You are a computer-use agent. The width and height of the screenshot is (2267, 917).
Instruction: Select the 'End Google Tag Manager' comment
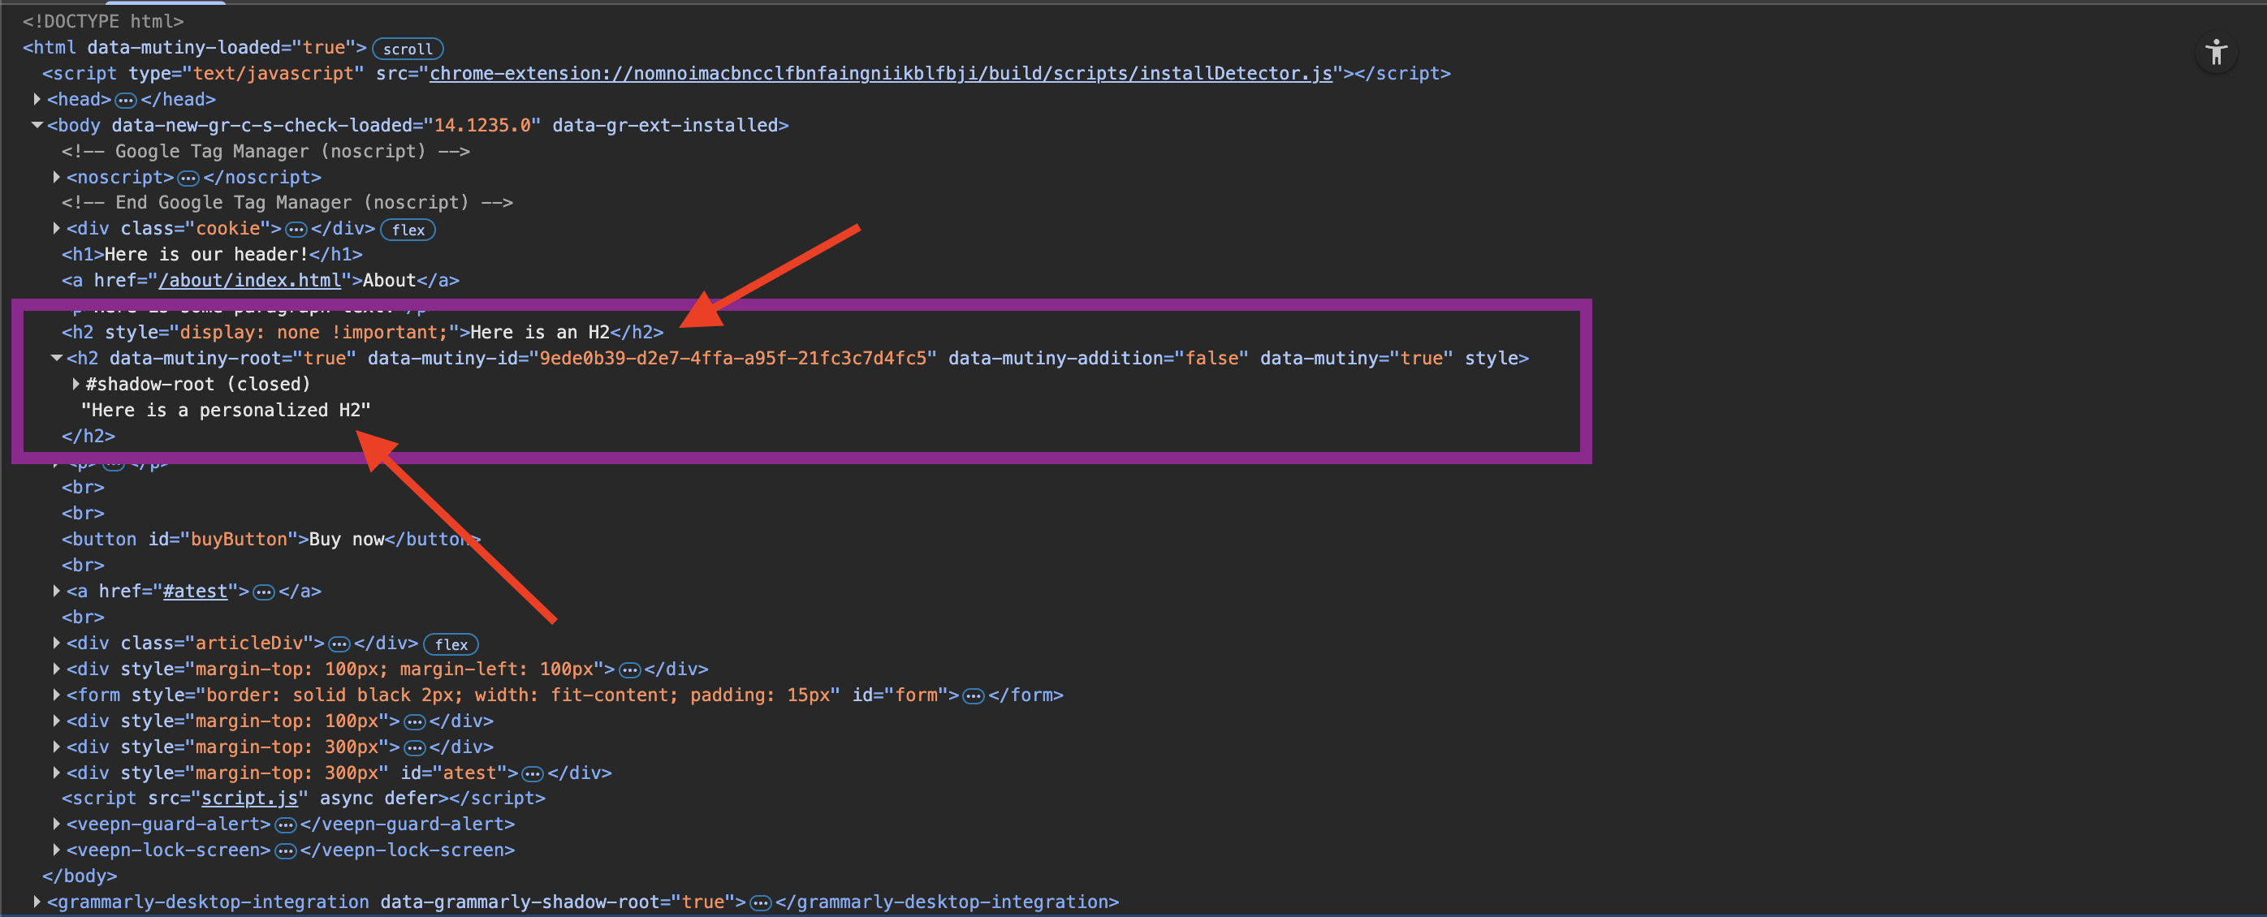pyautogui.click(x=287, y=202)
